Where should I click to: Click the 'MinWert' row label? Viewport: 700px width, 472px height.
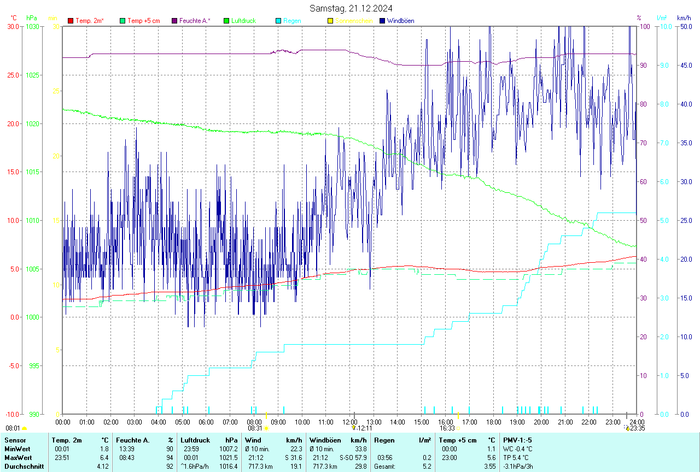point(17,449)
